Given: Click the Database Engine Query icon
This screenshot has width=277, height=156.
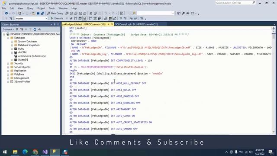Looking at the screenshot, I should (x=67, y=13).
